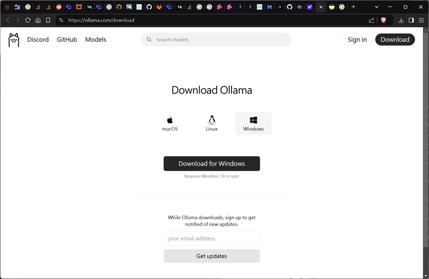Click the magnifier icon in model search
The height and width of the screenshot is (279, 429).
coord(149,40)
